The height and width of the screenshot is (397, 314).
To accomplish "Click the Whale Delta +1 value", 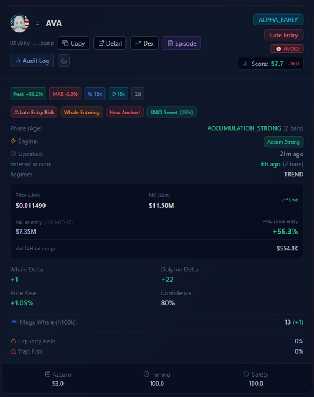I will coord(14,280).
